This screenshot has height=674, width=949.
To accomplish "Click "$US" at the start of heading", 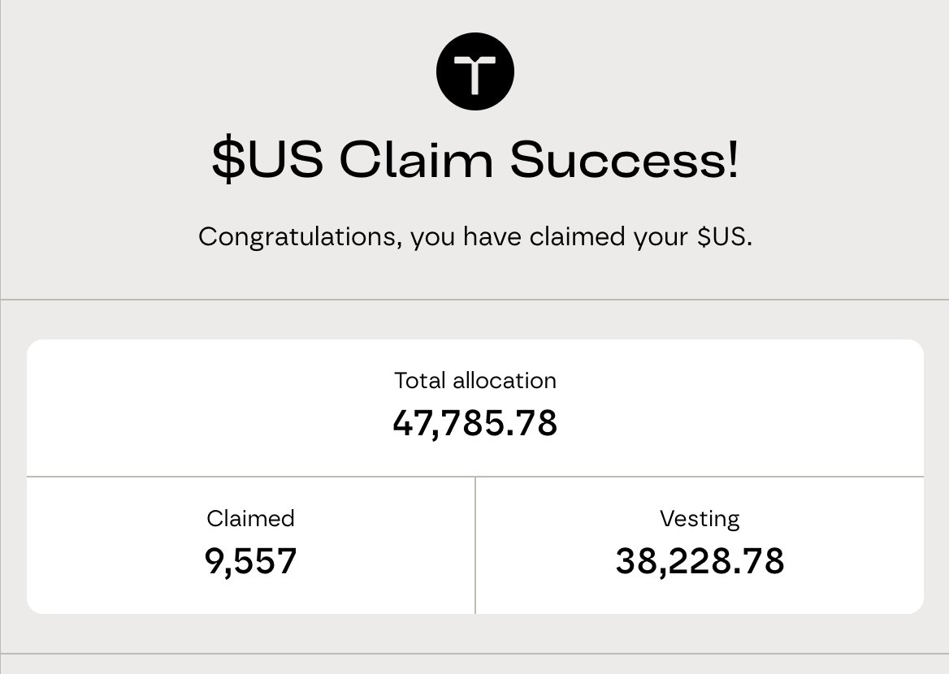I will coord(267,160).
